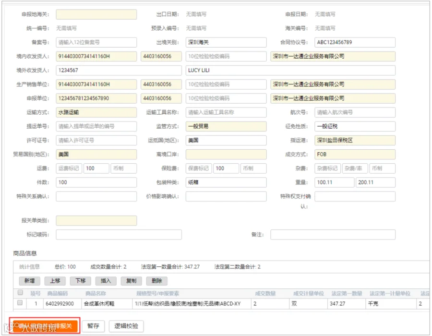This screenshot has height=336, width=432.
Task: Click the 上移 button
Action: pos(55,281)
